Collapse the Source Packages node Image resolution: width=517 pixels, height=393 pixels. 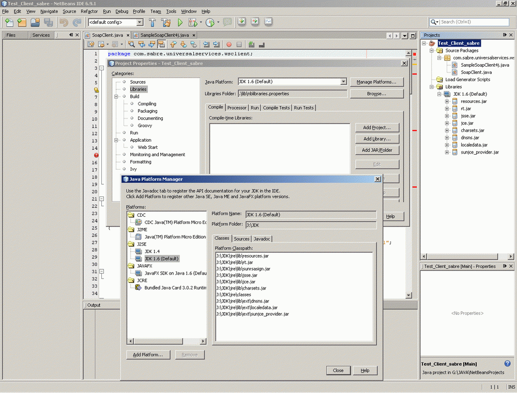point(431,51)
